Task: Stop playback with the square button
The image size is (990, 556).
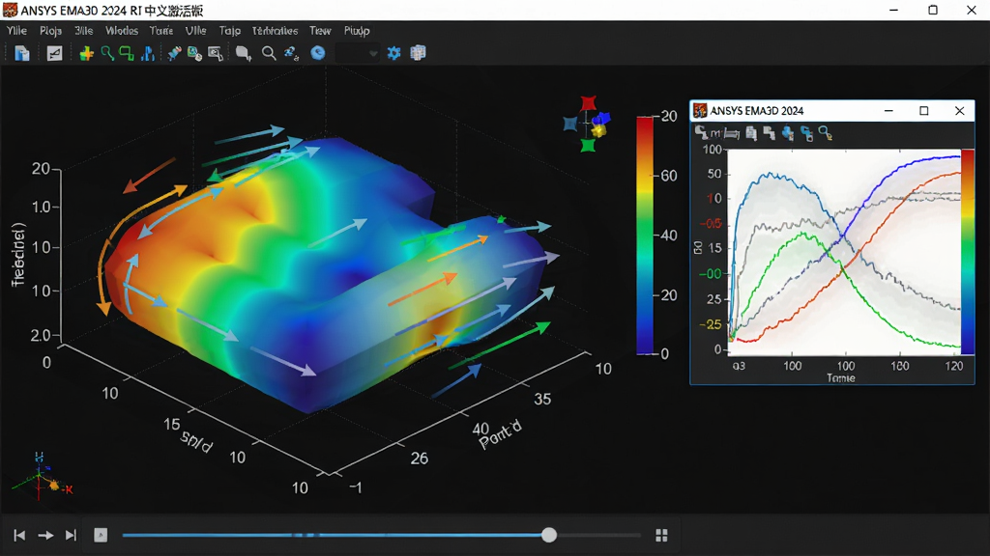Action: pyautogui.click(x=101, y=535)
